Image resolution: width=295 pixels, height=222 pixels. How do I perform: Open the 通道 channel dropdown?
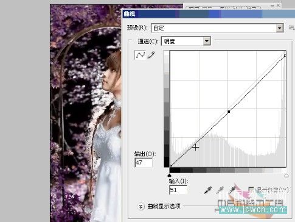click(186, 41)
